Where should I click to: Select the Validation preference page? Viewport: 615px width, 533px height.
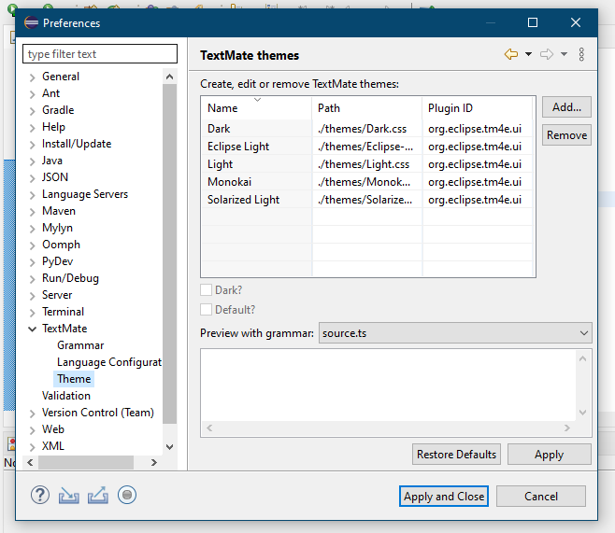[x=66, y=396]
